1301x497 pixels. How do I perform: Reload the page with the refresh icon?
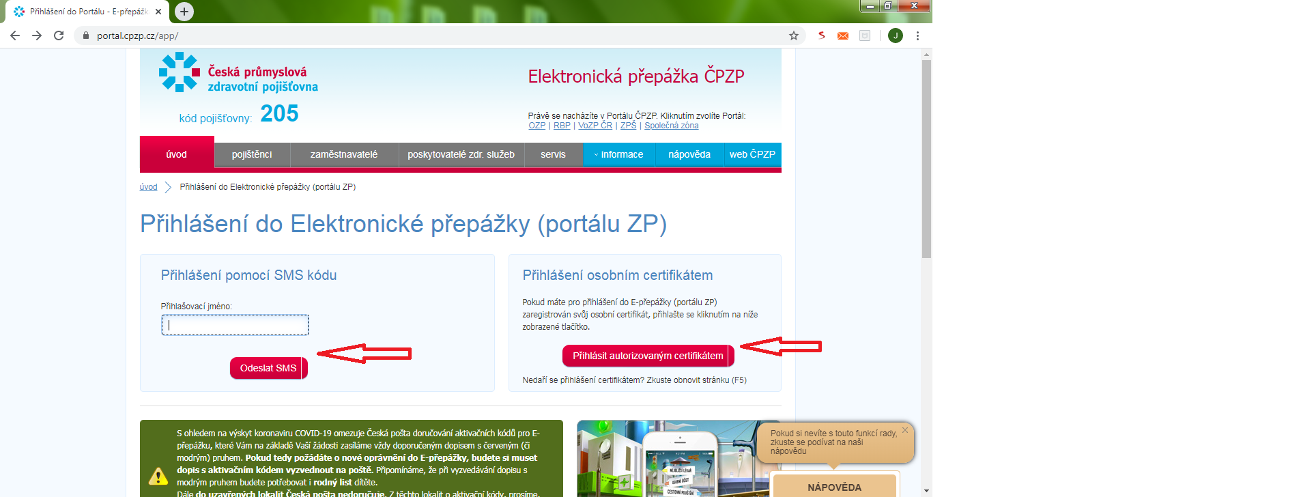(59, 35)
